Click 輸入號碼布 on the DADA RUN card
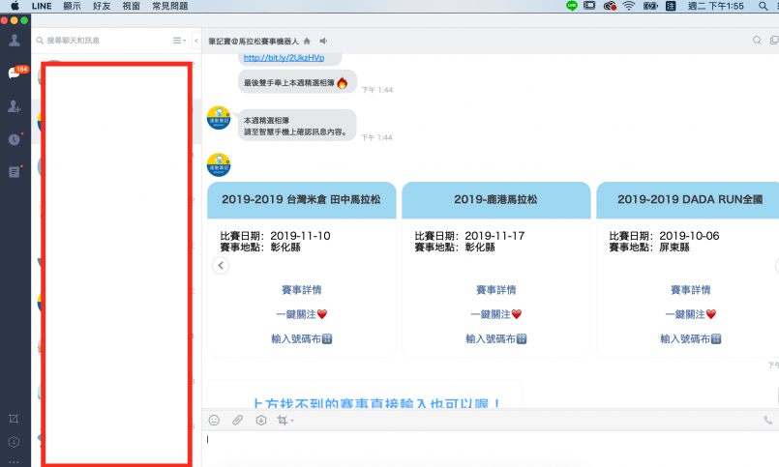Viewport: 779px width, 467px height. click(x=691, y=339)
